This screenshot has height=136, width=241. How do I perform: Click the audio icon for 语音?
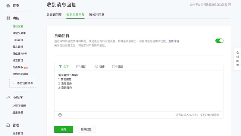coord(96,67)
